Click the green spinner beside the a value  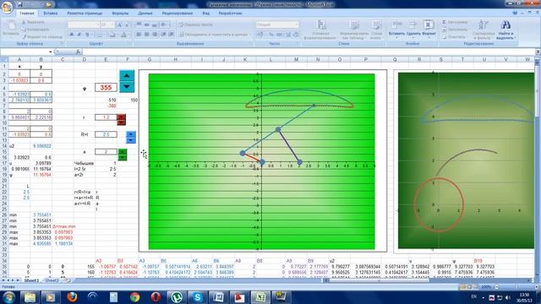[123, 155]
